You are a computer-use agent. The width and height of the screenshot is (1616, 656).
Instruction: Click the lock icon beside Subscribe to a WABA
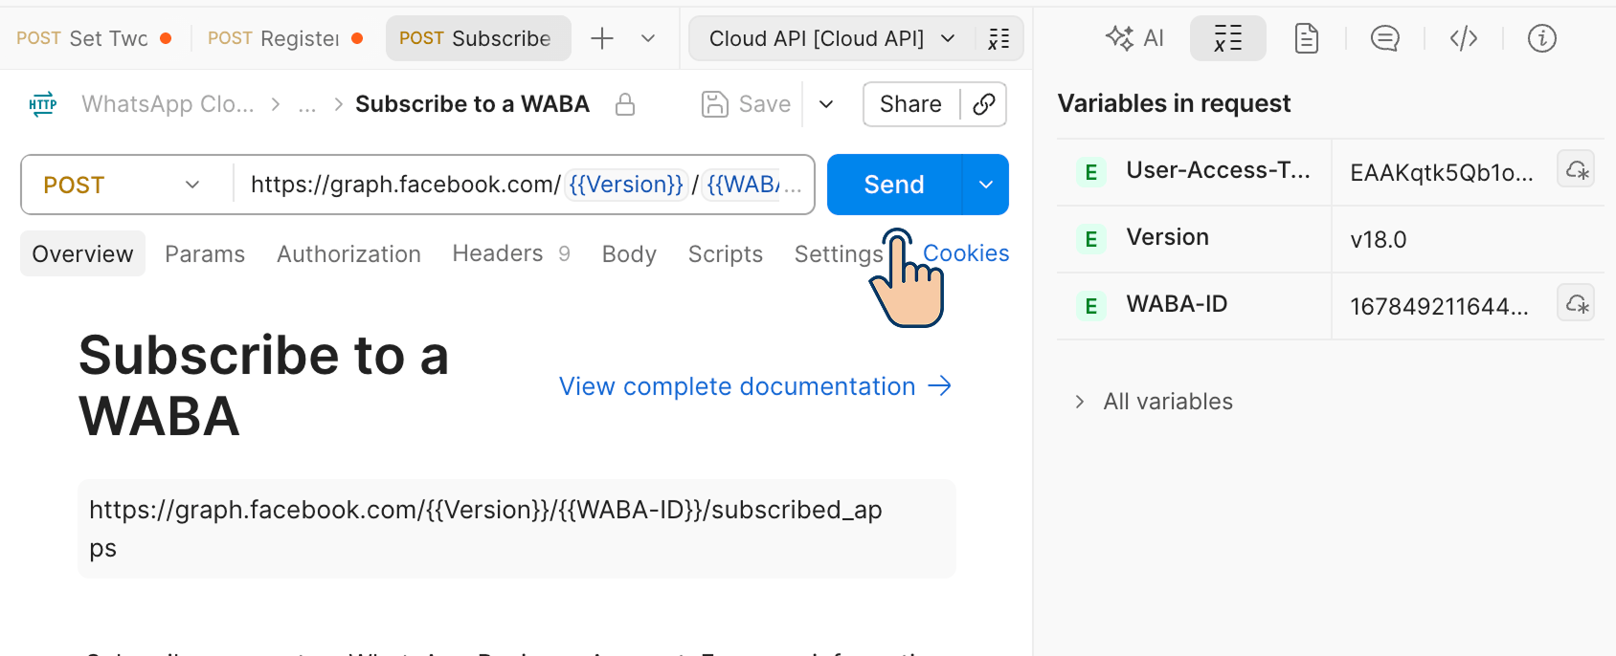[x=625, y=104]
